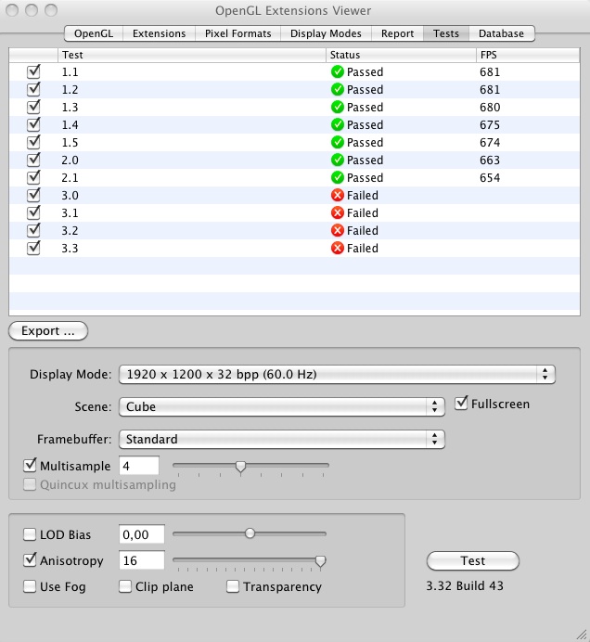Click the green Passed icon for test 2.1
Image resolution: width=590 pixels, height=642 pixels.
[338, 177]
